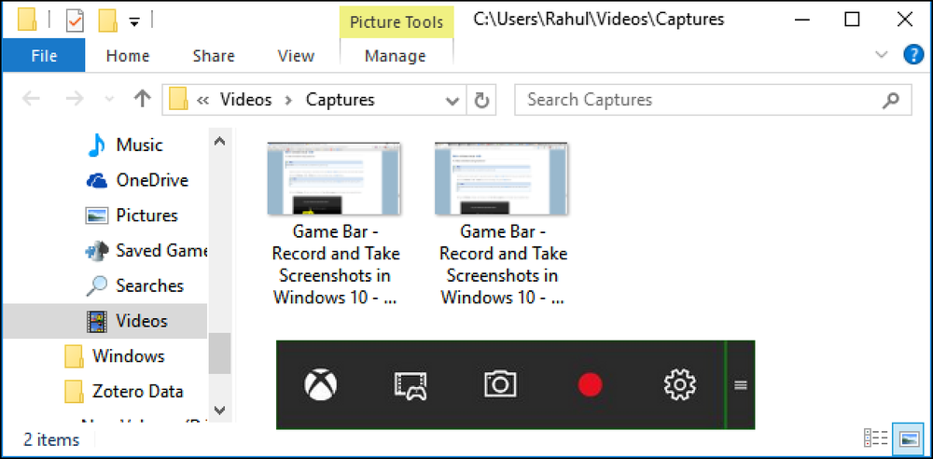The height and width of the screenshot is (459, 933).
Task: Click Captures in the address breadcrumb
Action: [341, 100]
